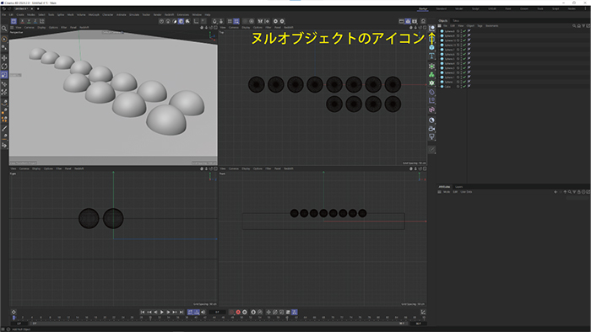Screen dimensions: 591x332
Task: Toggle Z axis lock
Action: coord(35,21)
